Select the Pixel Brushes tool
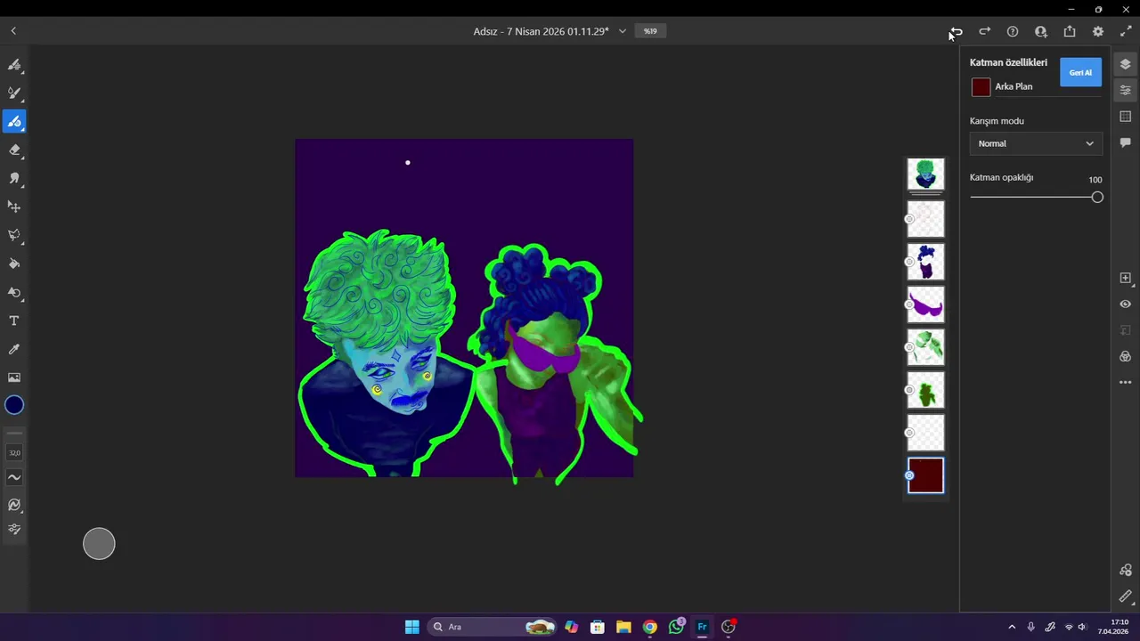The image size is (1140, 641). pos(14,64)
